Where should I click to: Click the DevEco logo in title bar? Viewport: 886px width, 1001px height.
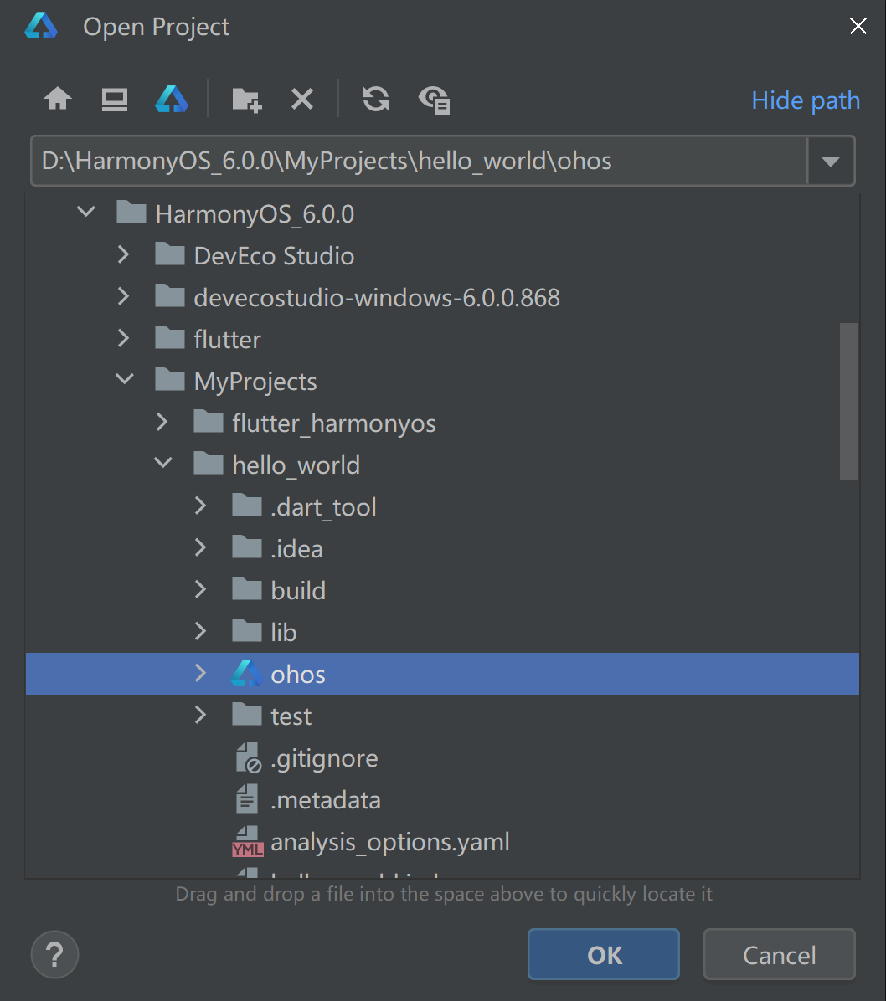click(41, 26)
